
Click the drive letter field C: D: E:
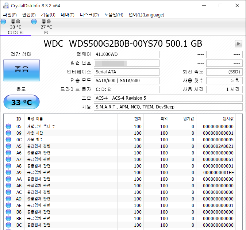pyautogui.click(x=127, y=89)
